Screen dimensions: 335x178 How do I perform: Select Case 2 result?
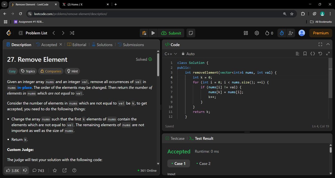[x=203, y=163]
